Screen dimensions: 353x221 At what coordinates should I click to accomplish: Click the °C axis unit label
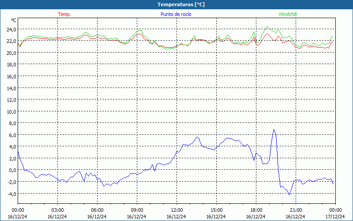[x=14, y=20]
